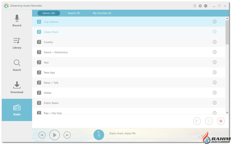Image resolution: width=231 pixels, height=144 pixels.
Task: Select the "Country" genre text
Action: click(48, 42)
